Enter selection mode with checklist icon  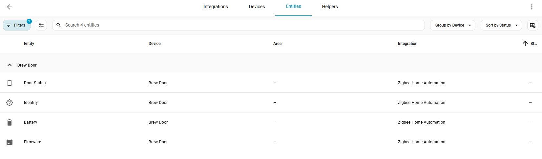click(41, 25)
